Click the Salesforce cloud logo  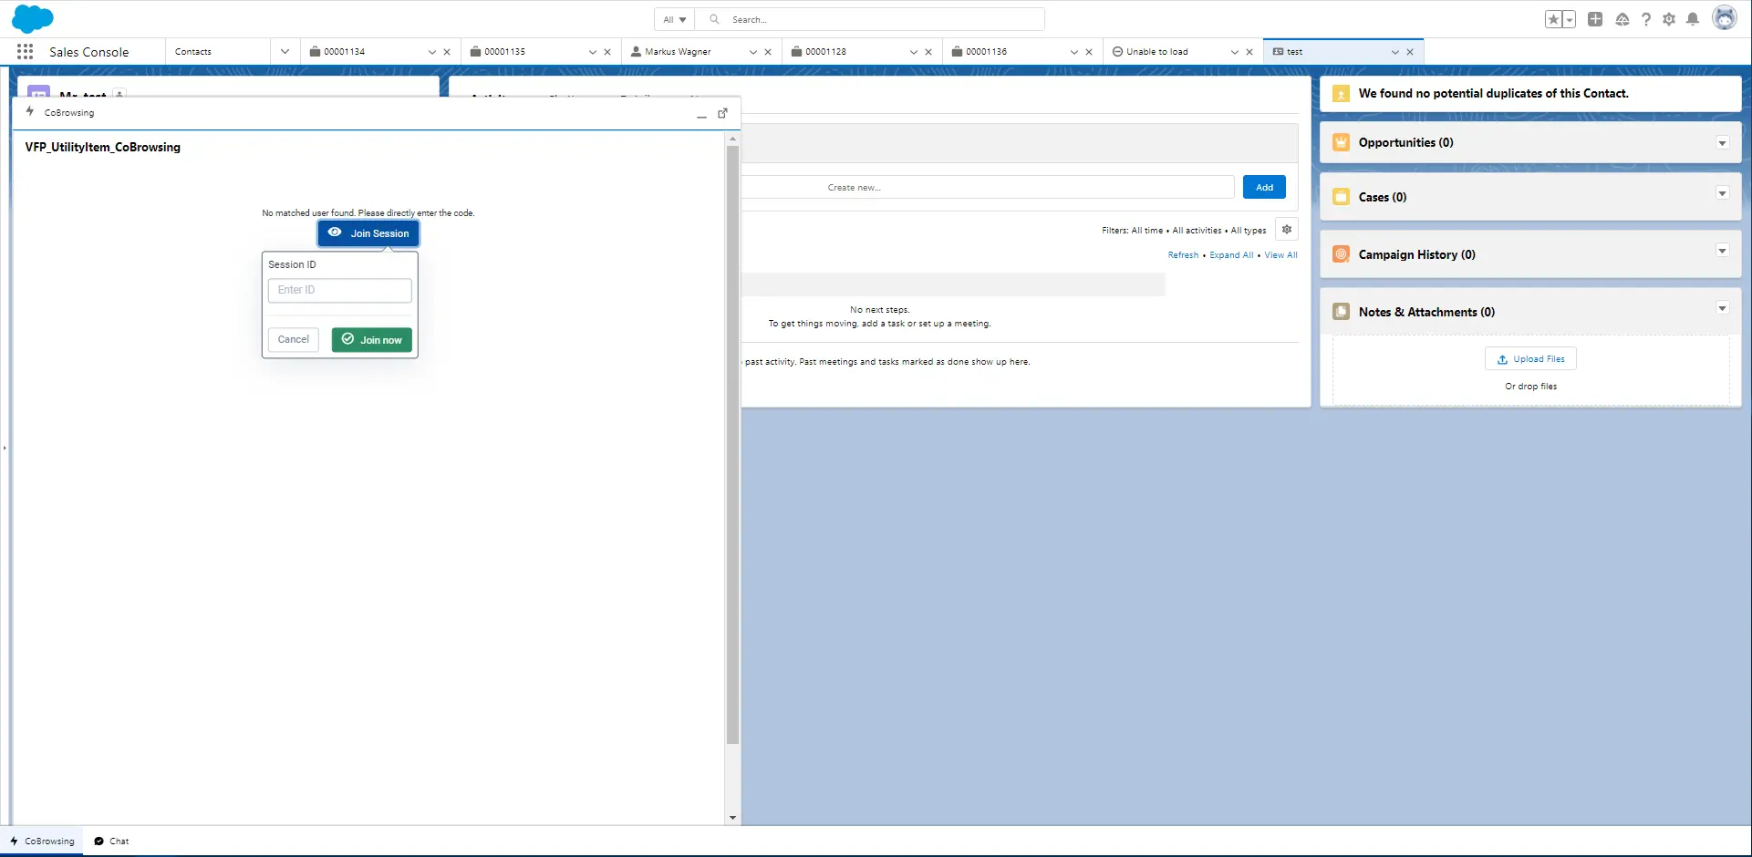[33, 18]
